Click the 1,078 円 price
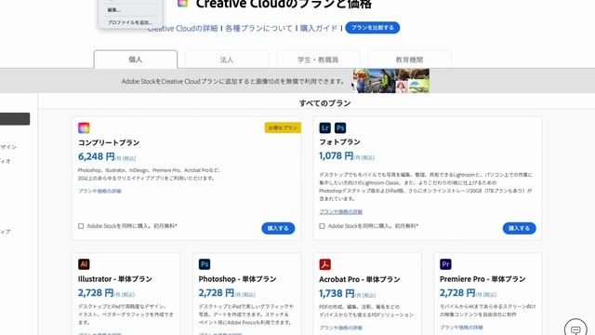The image size is (595, 335). click(x=337, y=155)
